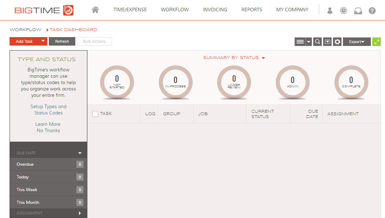Open the Time/Expense menu
This screenshot has width=385, height=218.
click(x=130, y=10)
